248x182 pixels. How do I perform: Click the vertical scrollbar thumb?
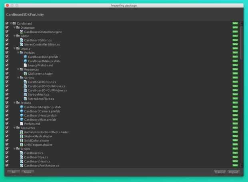click(x=241, y=43)
